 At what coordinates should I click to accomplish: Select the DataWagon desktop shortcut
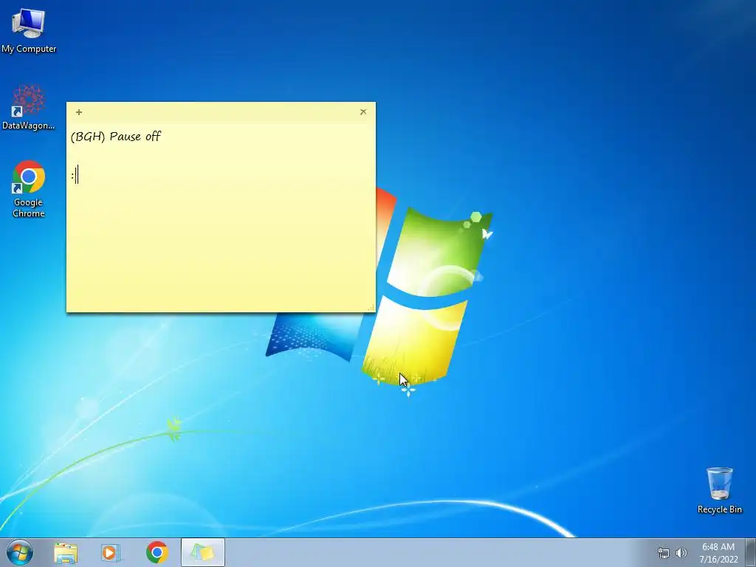click(x=29, y=108)
